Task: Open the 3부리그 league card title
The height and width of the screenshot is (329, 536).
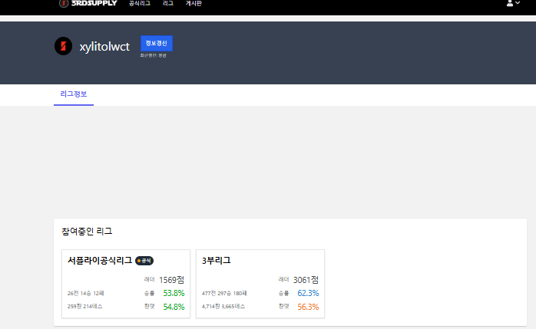Action: click(217, 261)
